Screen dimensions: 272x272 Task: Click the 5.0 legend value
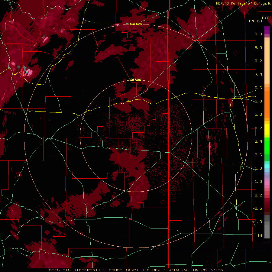coord(258,115)
